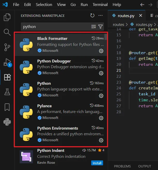This screenshot has height=170, width=158.
Task: Open the Explorer view in activity bar
Action: (x=7, y=17)
